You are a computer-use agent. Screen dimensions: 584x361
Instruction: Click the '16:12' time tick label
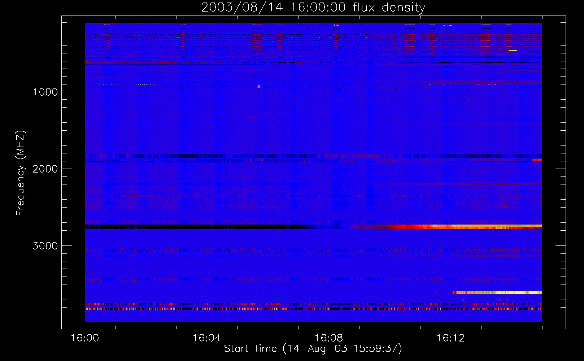(x=450, y=338)
